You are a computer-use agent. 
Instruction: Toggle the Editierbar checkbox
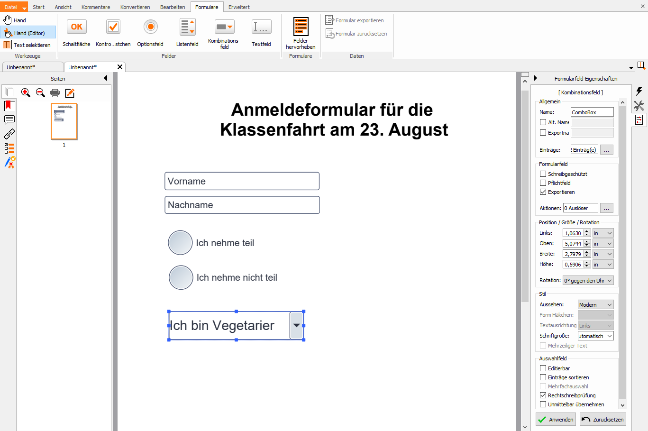[543, 368]
